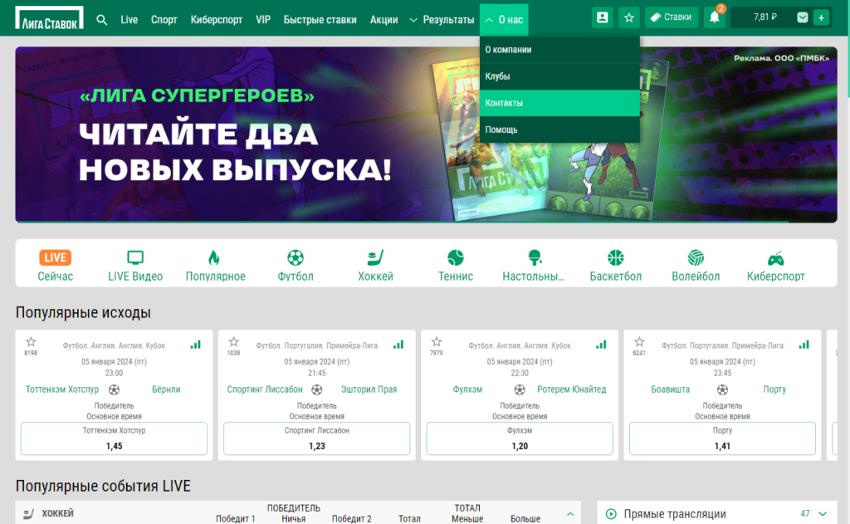Viewport: 850px width, 524px height.
Task: Select the LIVE Сейчас category
Action: tap(56, 265)
